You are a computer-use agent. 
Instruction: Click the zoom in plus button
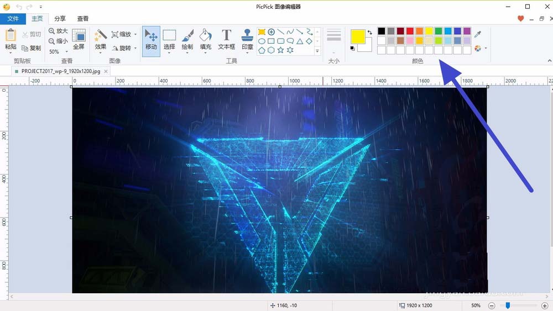[545, 305]
